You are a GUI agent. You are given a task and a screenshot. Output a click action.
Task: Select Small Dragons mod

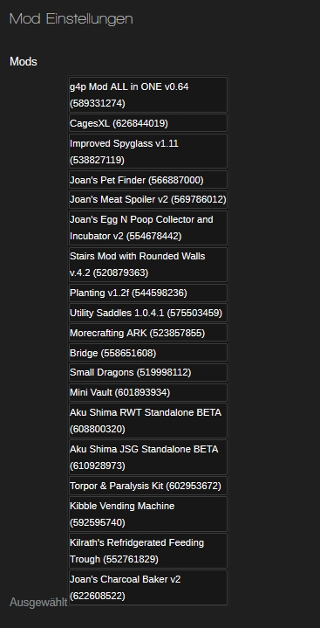[x=148, y=372]
